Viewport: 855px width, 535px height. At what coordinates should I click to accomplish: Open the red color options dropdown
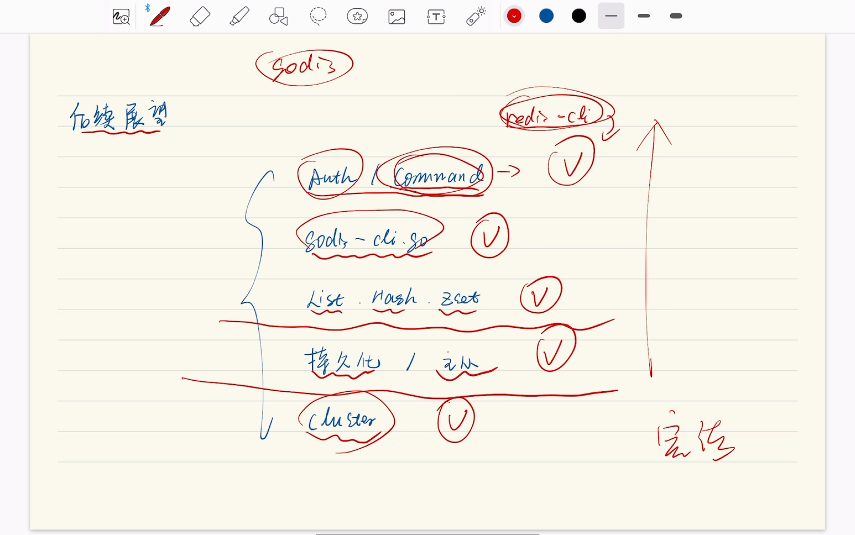514,16
